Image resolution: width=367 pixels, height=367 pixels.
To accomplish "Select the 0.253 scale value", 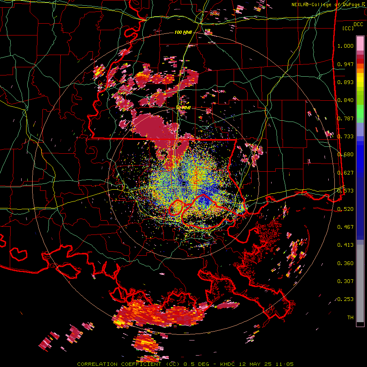I will [345, 299].
